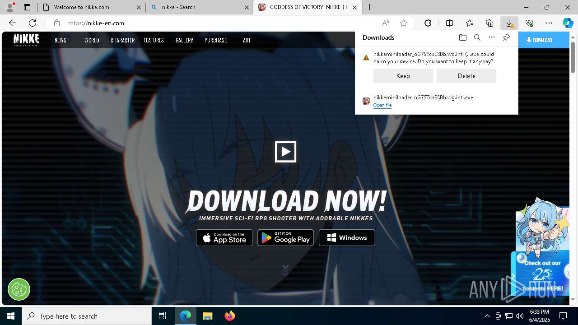This screenshot has width=578, height=325.
Task: Close the nikke - Search tab
Action: pyautogui.click(x=247, y=7)
